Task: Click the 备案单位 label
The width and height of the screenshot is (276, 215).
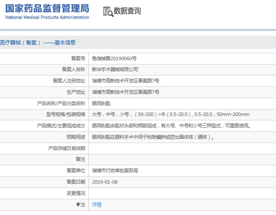Action: (76, 171)
